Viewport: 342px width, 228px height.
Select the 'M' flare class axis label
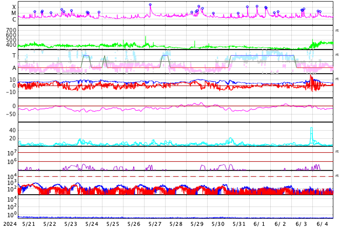tap(13, 13)
